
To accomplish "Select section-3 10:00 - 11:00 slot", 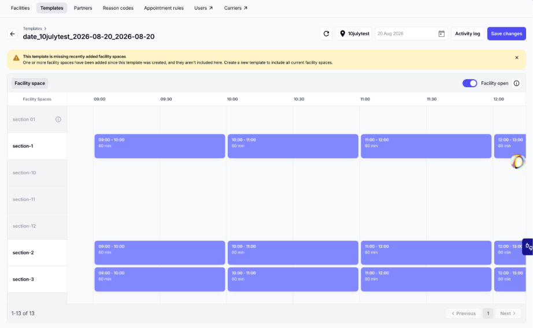I will pyautogui.click(x=293, y=279).
